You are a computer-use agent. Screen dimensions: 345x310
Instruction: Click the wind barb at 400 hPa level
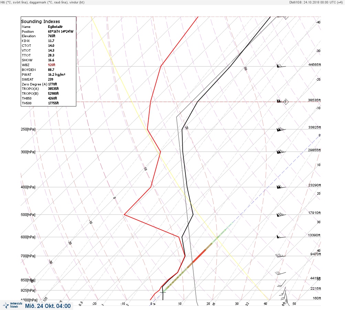click(281, 187)
